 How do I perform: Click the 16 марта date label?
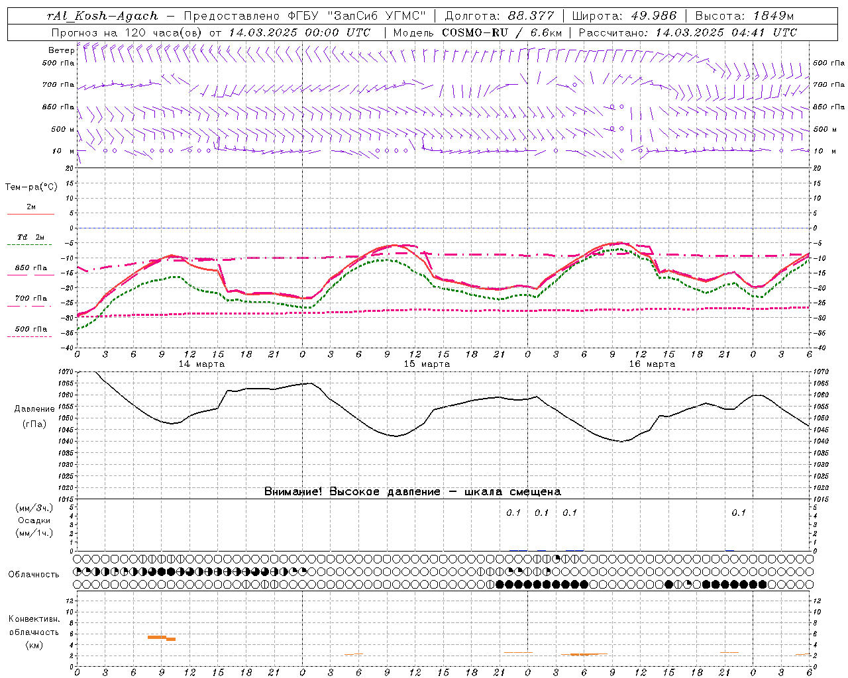click(653, 364)
